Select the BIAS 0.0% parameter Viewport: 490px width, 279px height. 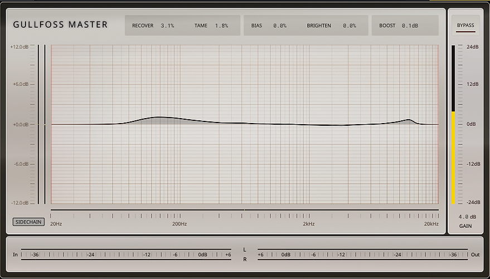click(x=269, y=26)
